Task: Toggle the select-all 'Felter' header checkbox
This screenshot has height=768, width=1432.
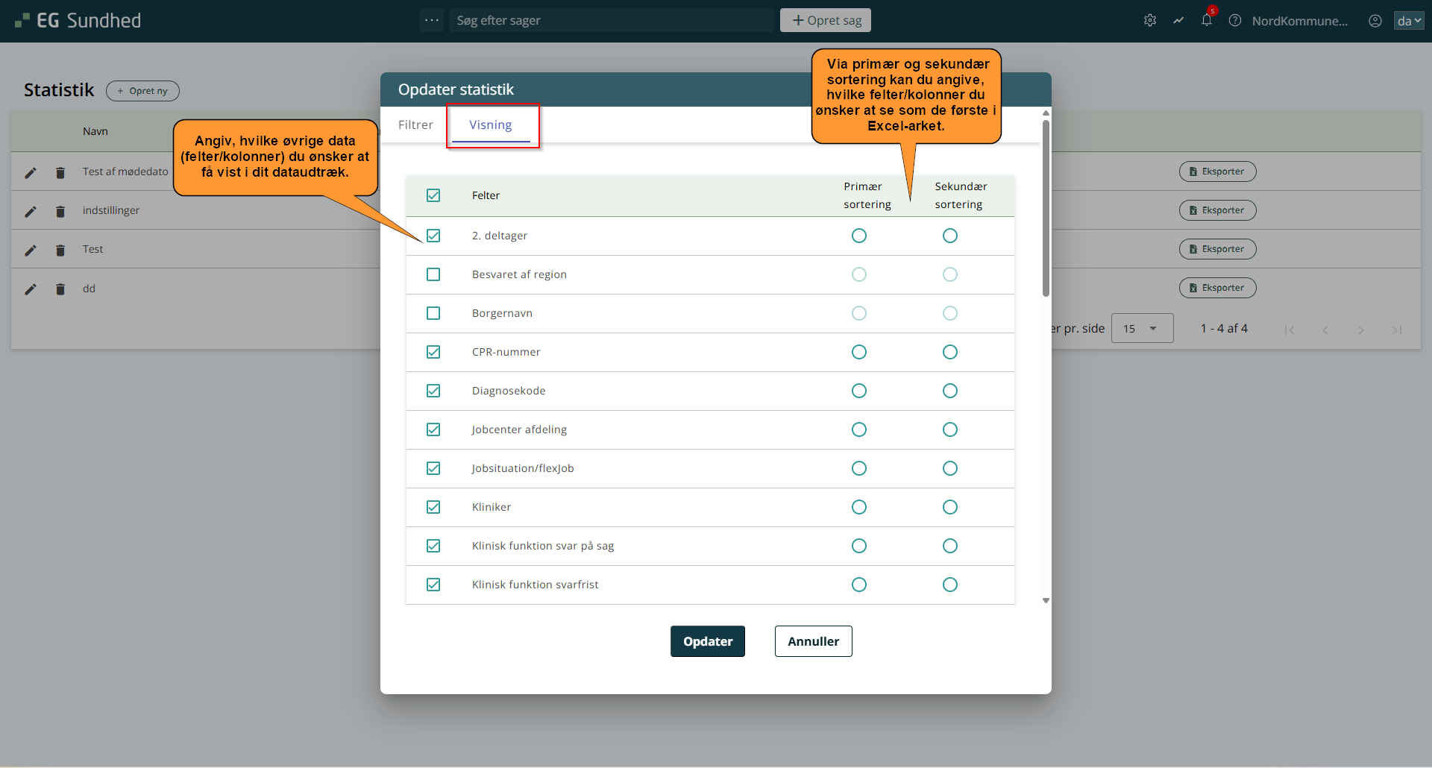Action: coord(433,195)
